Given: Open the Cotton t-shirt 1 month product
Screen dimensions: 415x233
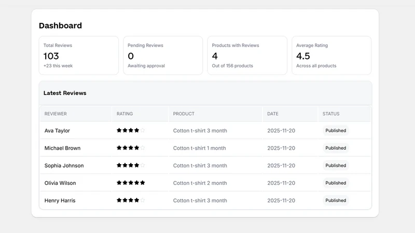Looking at the screenshot, I should 200,148.
